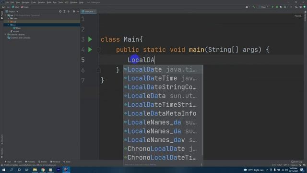
Task: Open the Edit menu
Action: pyautogui.click(x=12, y=2)
